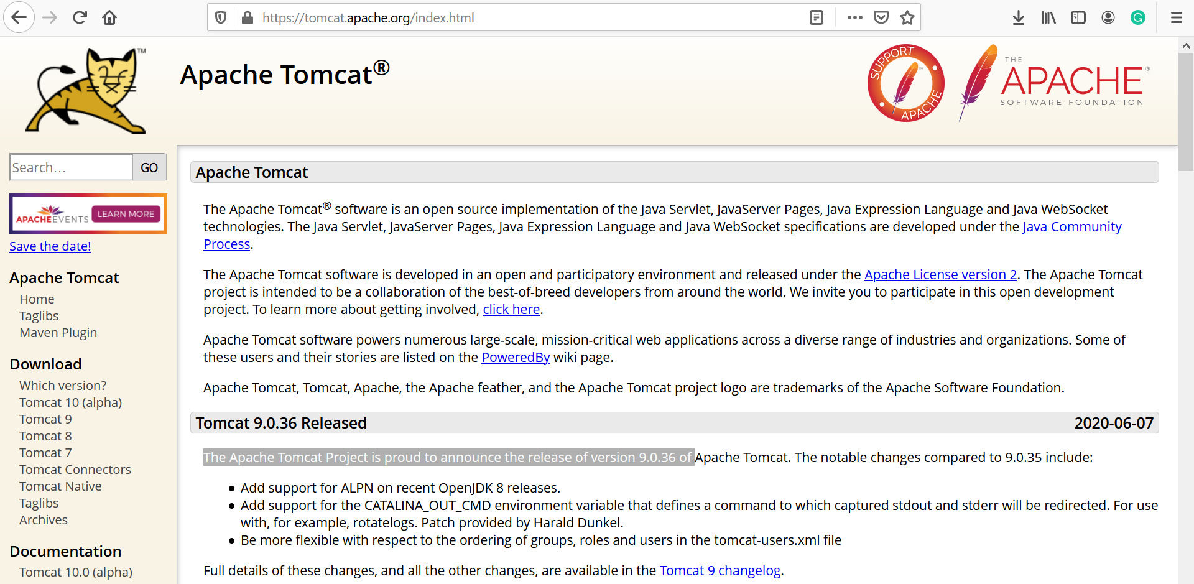Open the Tomcat Connectors link
The image size is (1194, 584).
[x=75, y=470]
